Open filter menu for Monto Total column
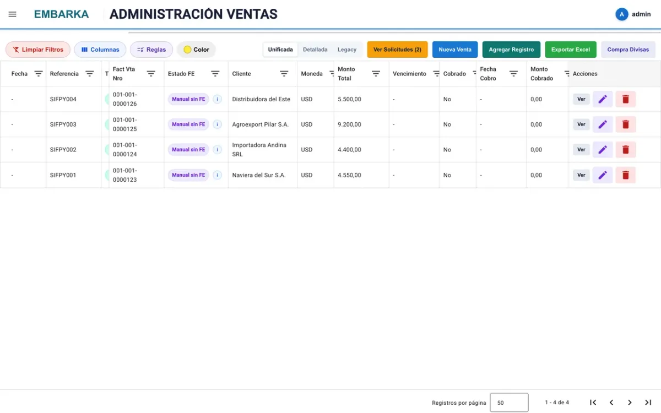Image resolution: width=661 pixels, height=413 pixels. coord(376,74)
